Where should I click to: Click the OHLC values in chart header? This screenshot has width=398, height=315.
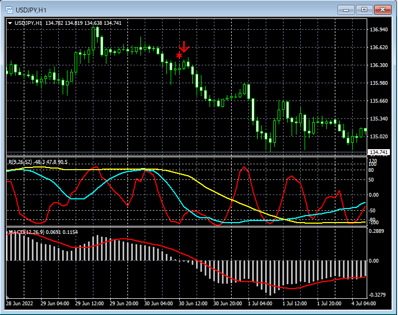83,23
